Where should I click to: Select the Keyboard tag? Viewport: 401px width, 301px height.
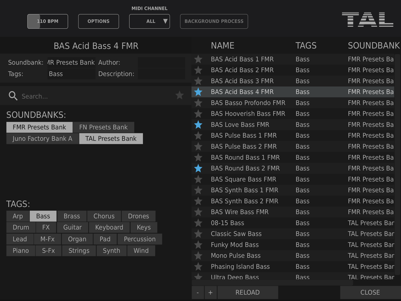109,227
